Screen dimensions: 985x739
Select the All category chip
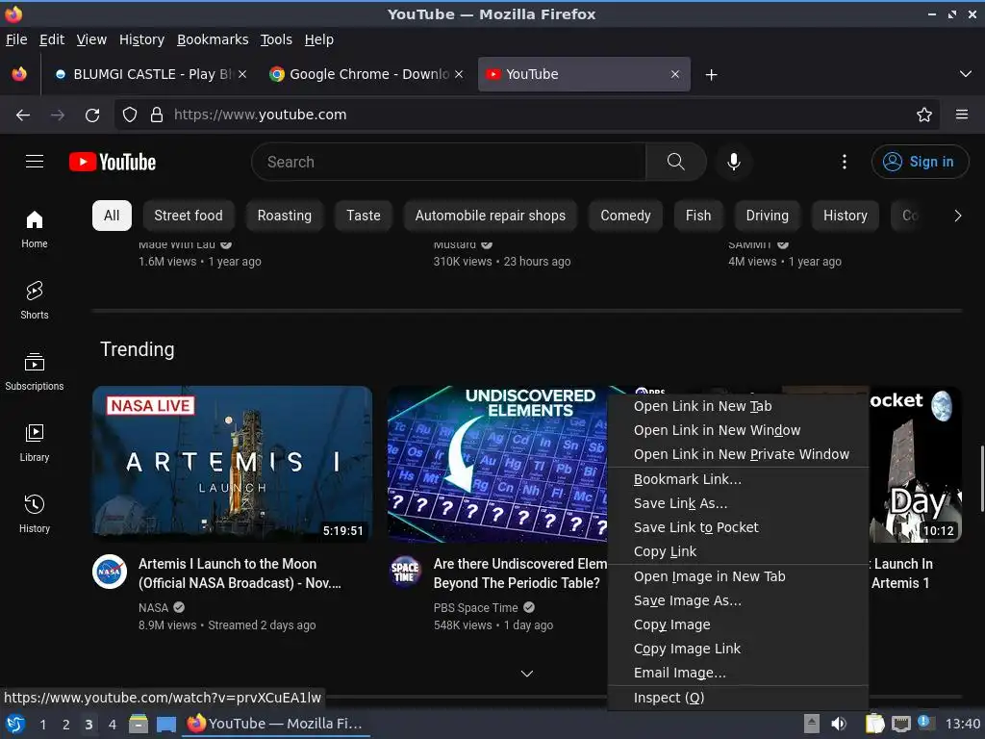point(112,216)
